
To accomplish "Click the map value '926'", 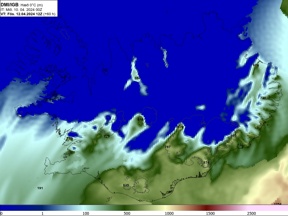I will click(x=180, y=127).
